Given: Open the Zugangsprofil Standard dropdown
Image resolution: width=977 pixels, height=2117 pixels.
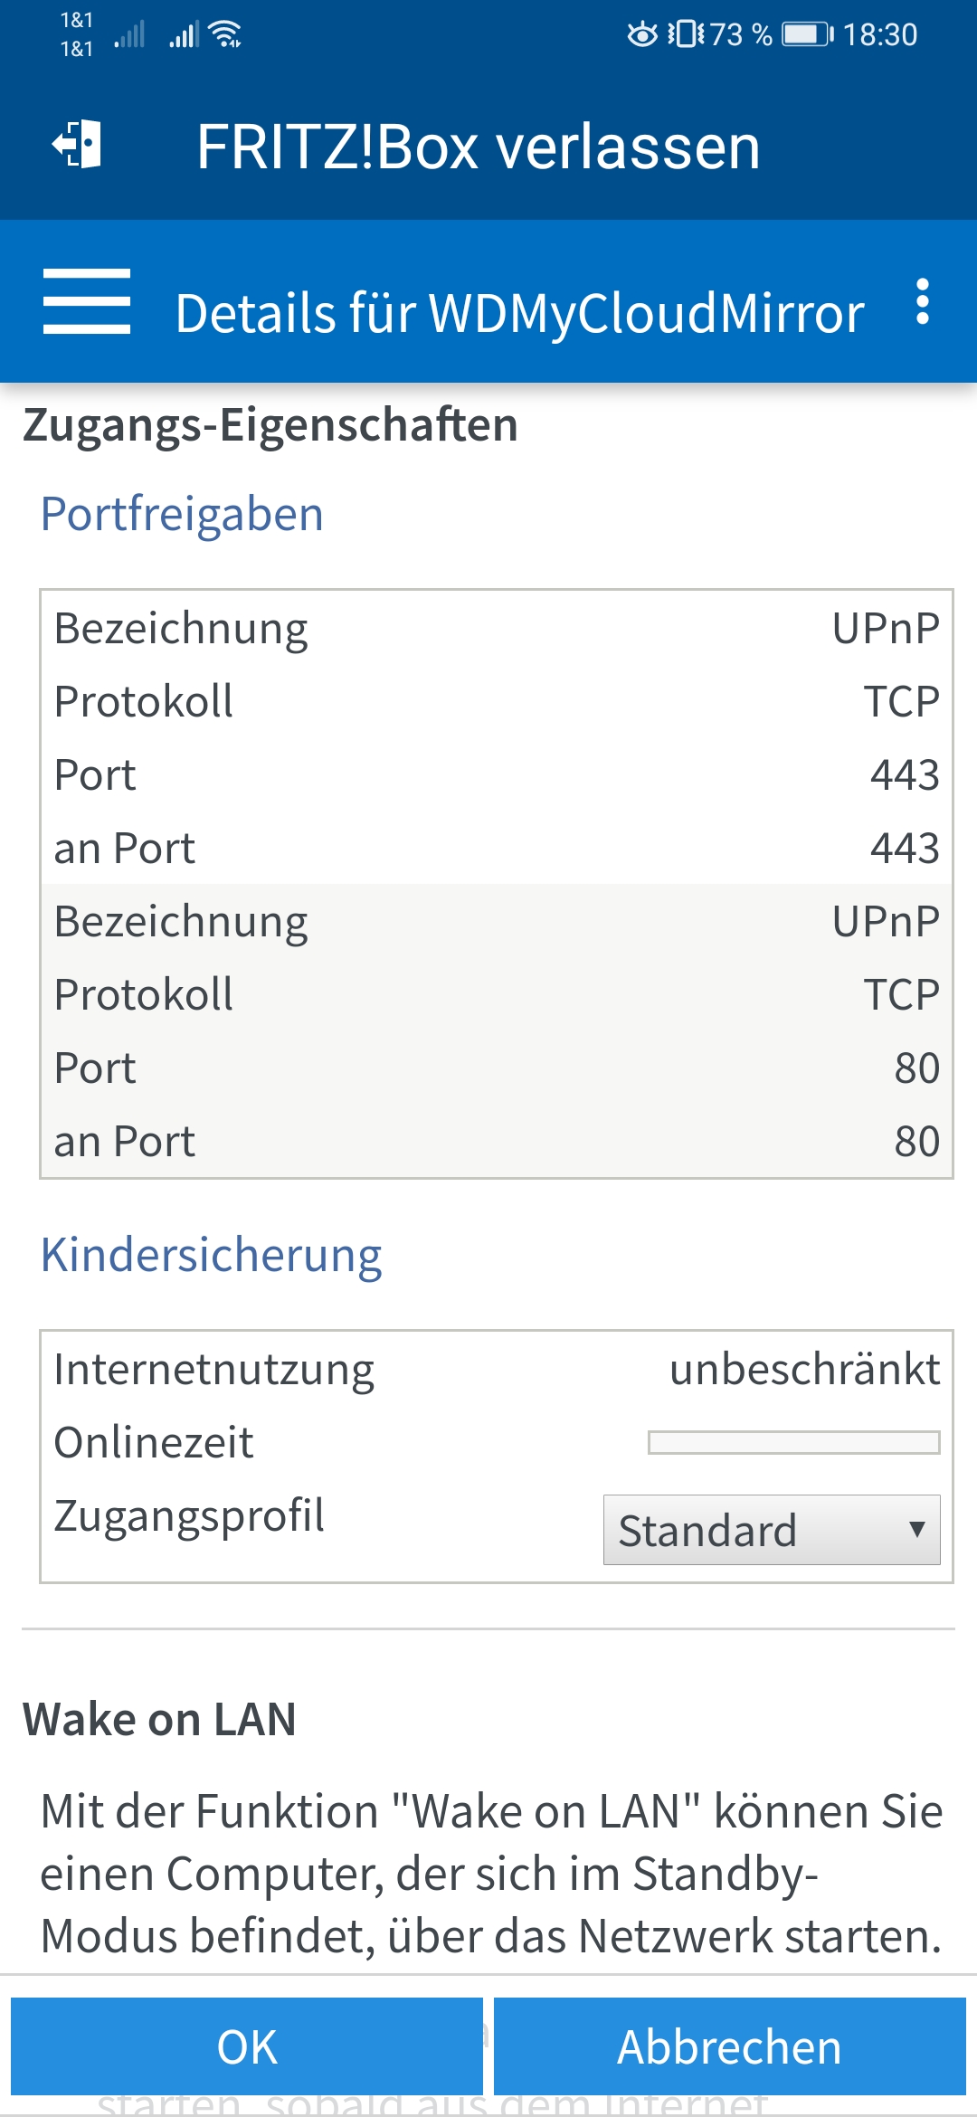Looking at the screenshot, I should pyautogui.click(x=772, y=1530).
